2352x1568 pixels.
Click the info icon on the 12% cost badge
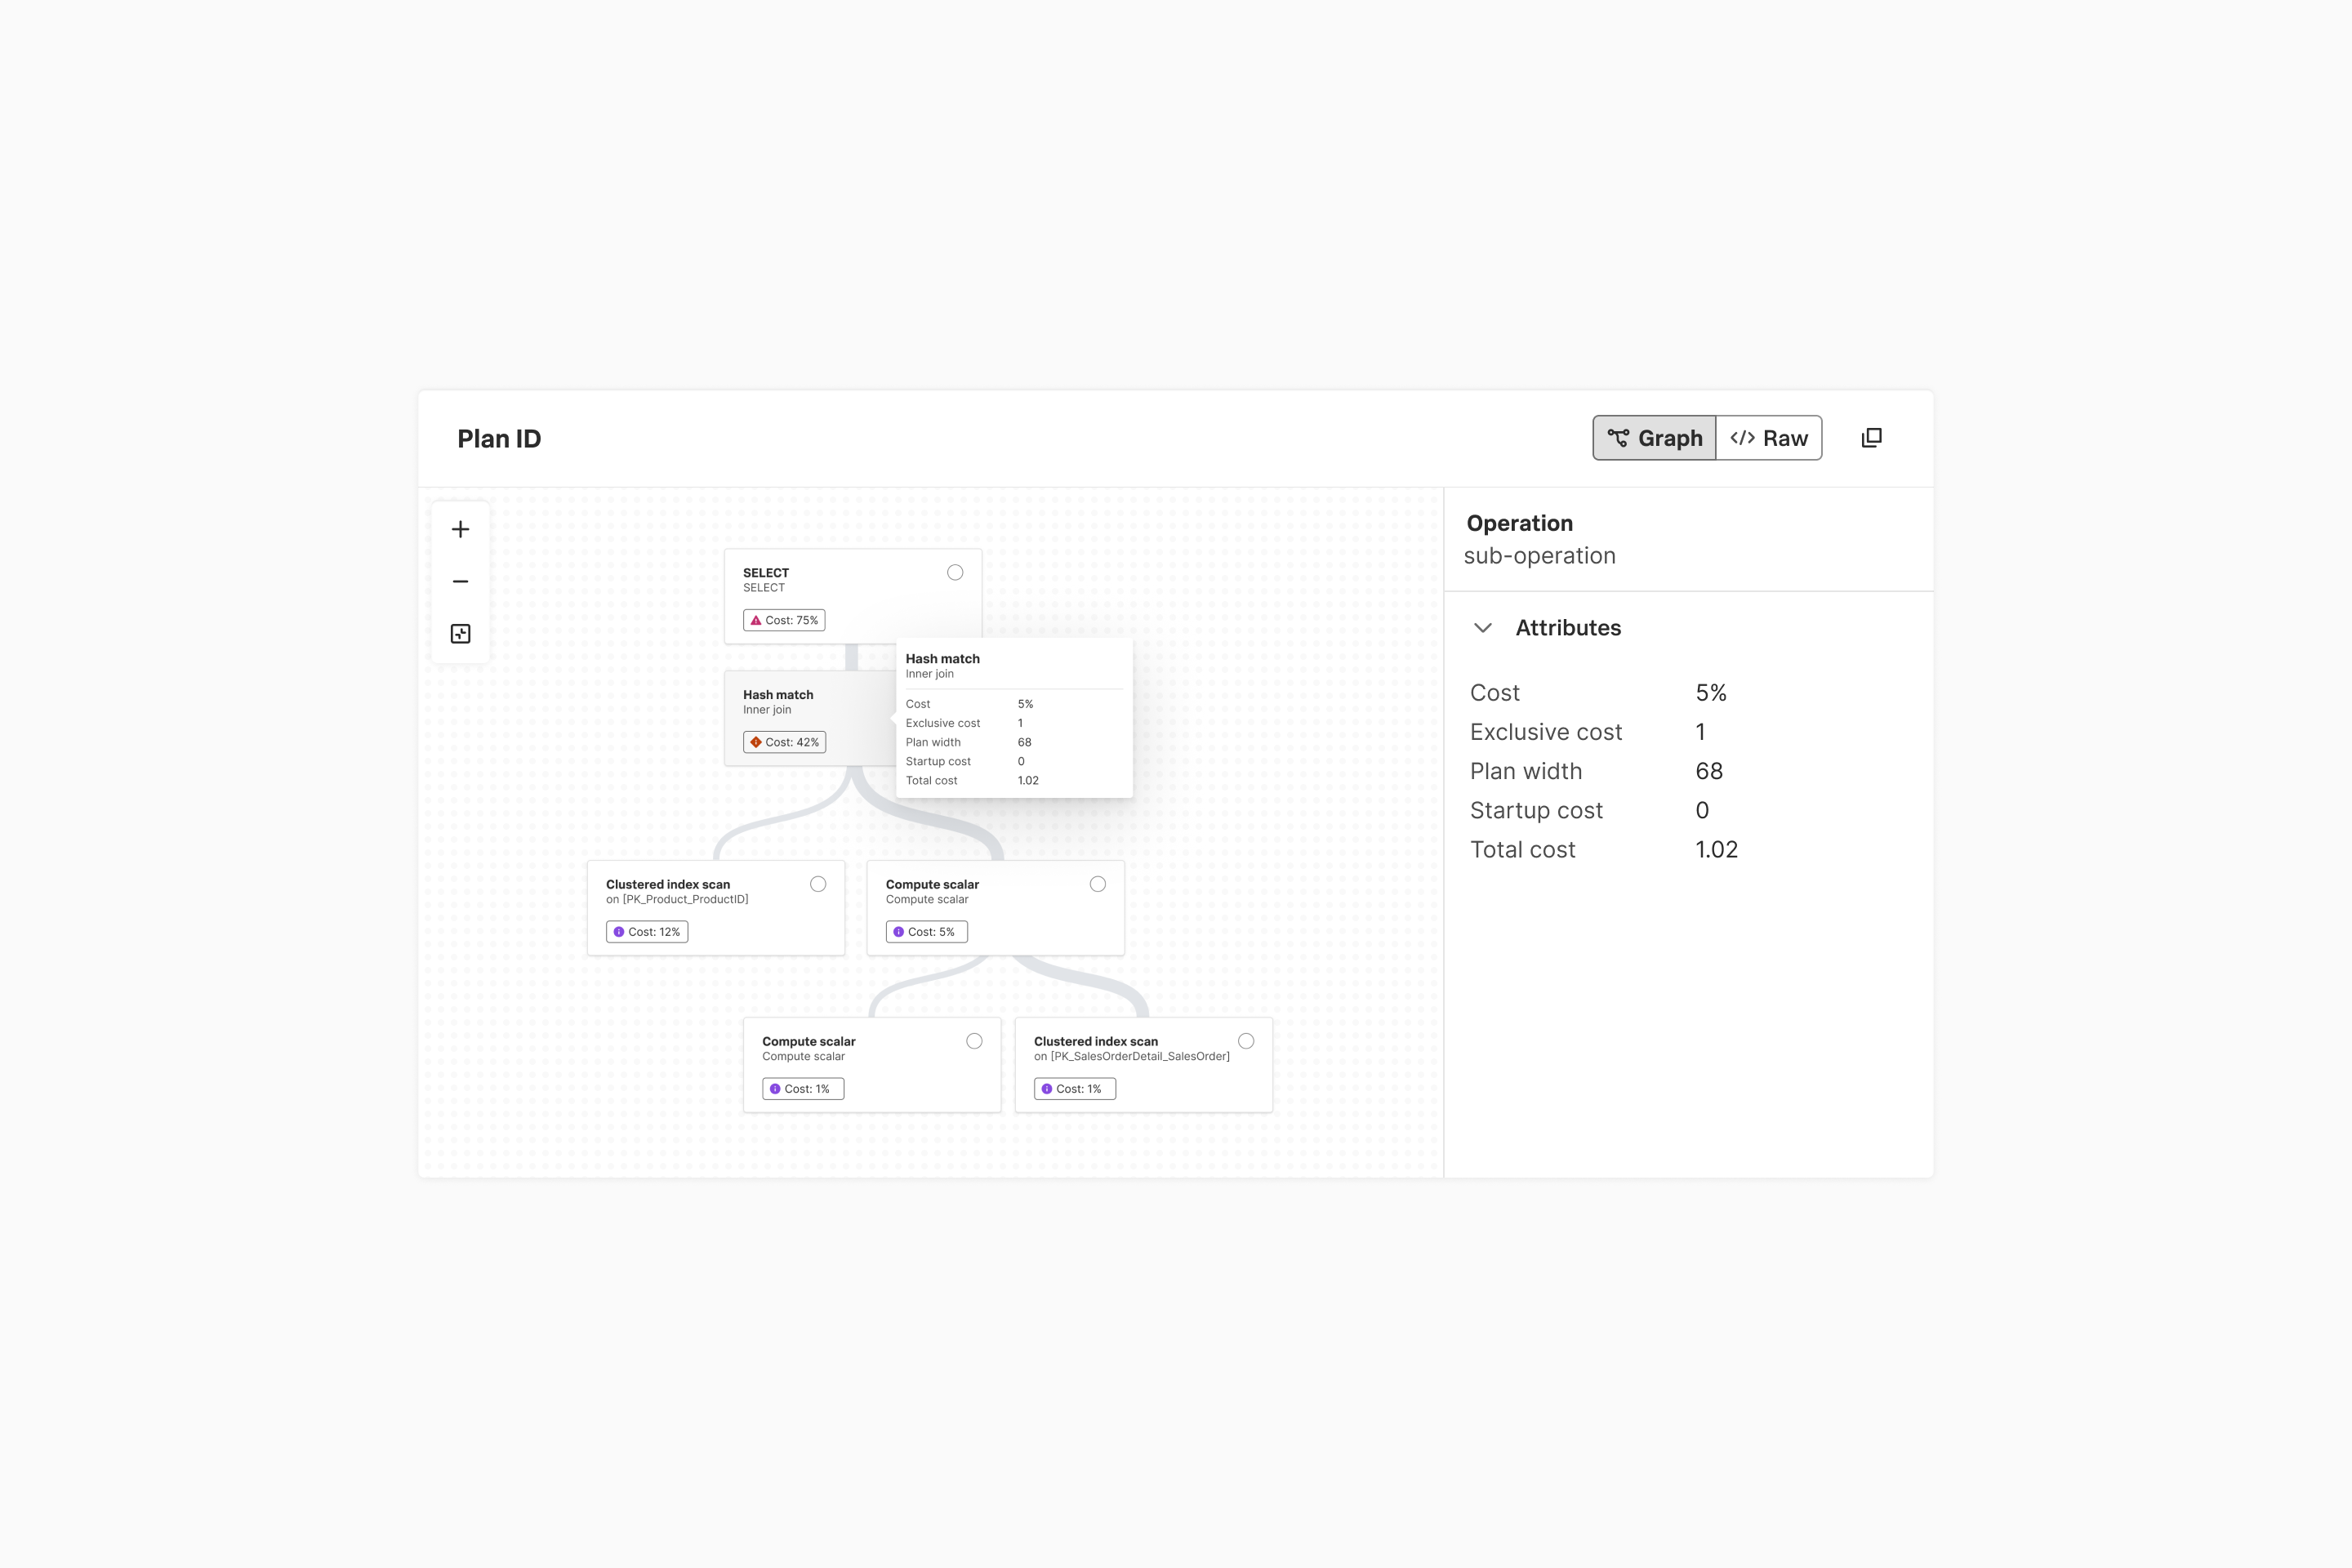(x=620, y=931)
